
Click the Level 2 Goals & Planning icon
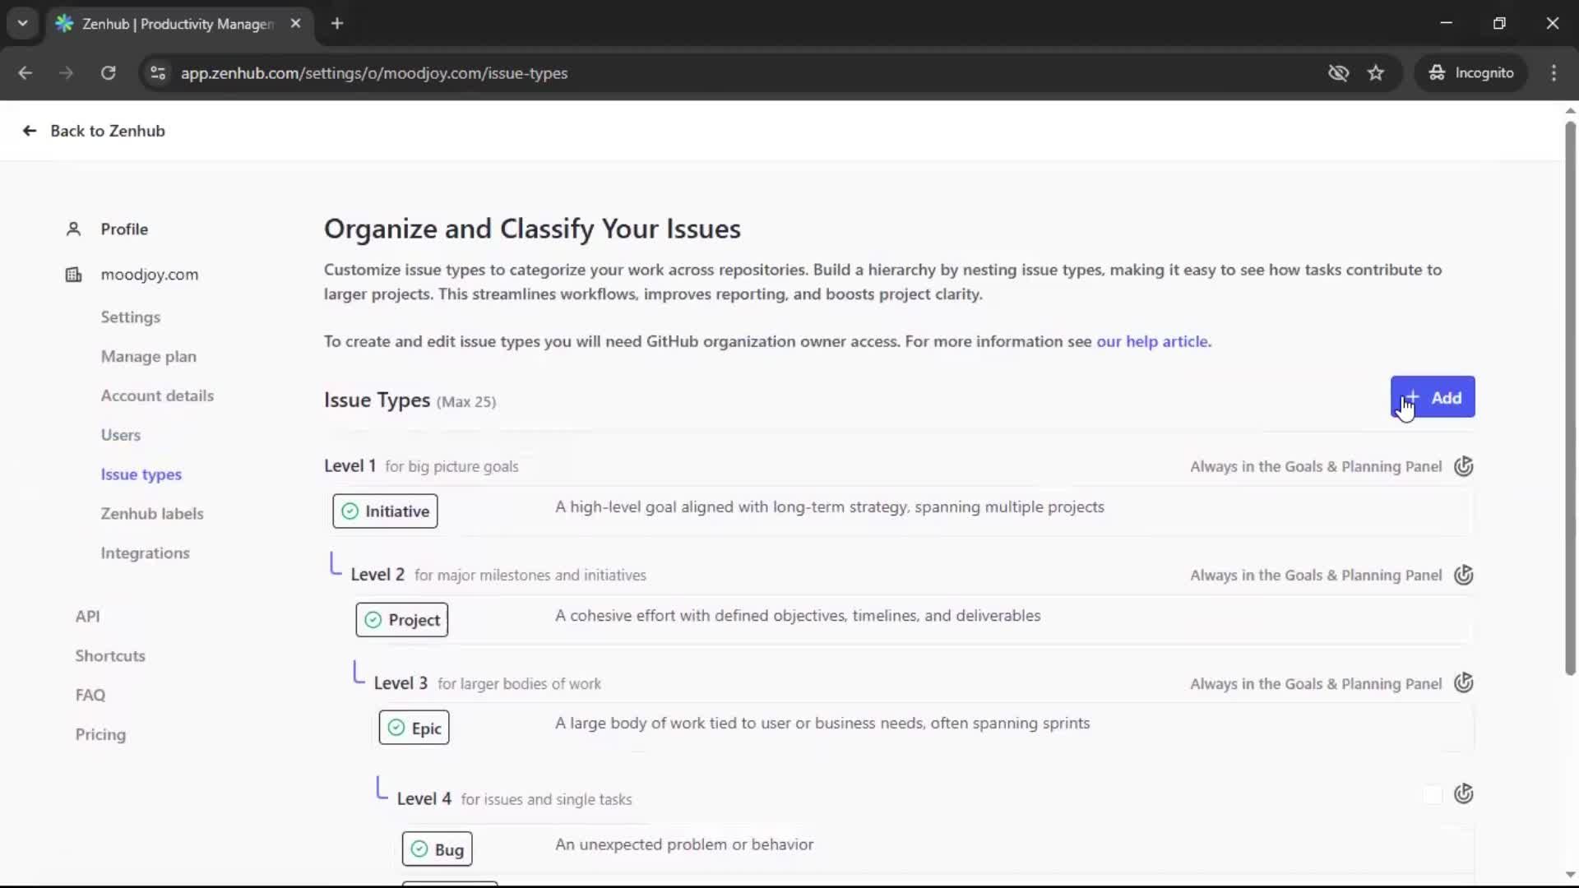(x=1463, y=575)
